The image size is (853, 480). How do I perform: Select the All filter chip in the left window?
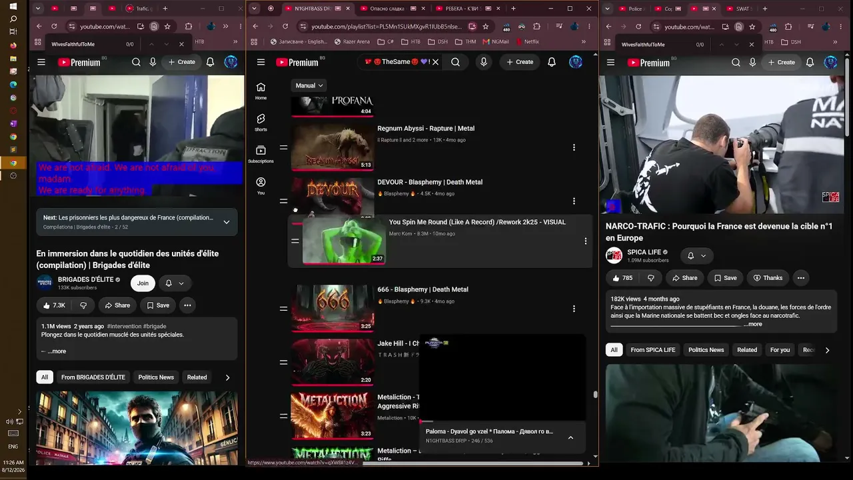[45, 377]
